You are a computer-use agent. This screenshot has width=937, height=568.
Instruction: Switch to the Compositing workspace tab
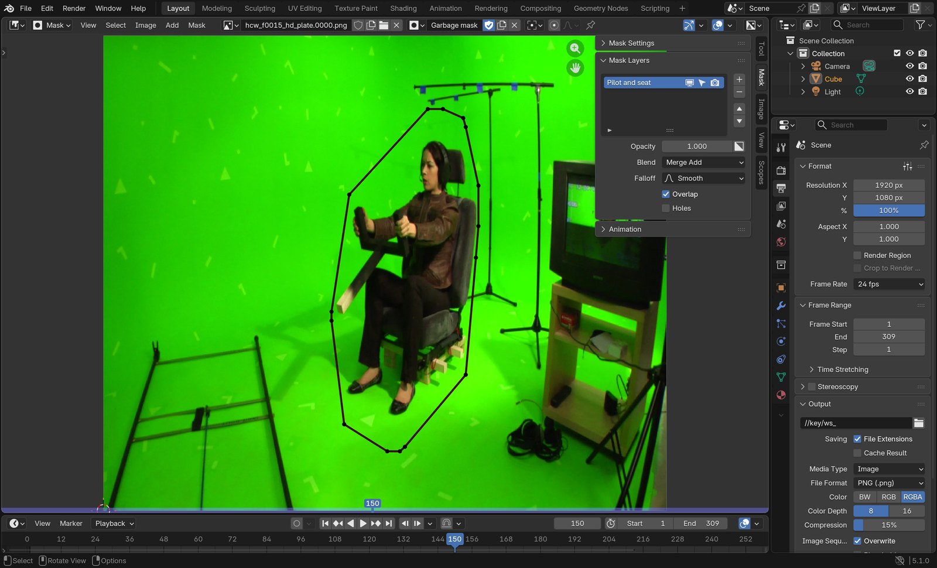(x=540, y=8)
